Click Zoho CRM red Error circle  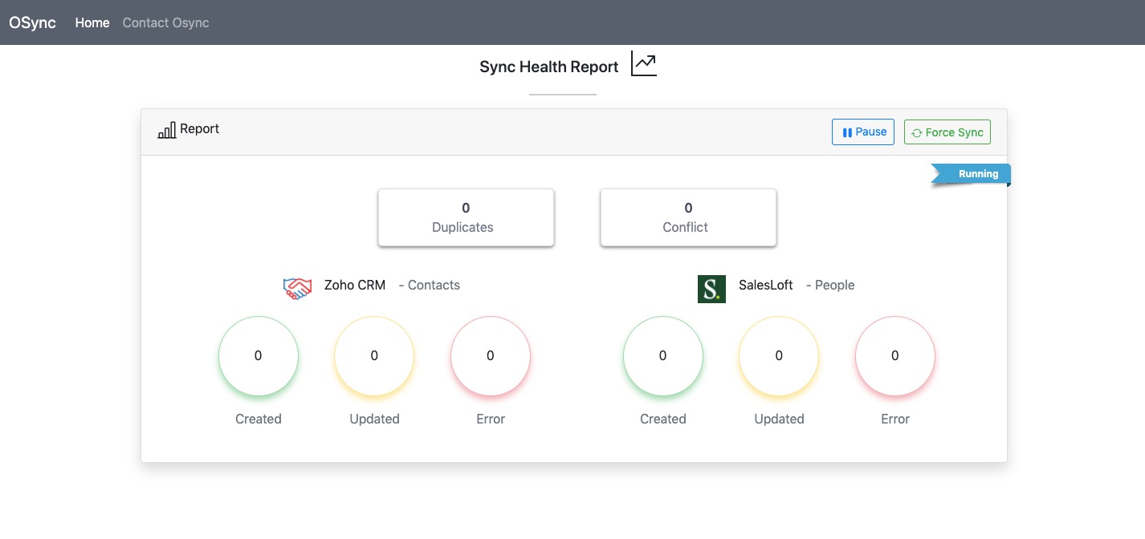491,356
